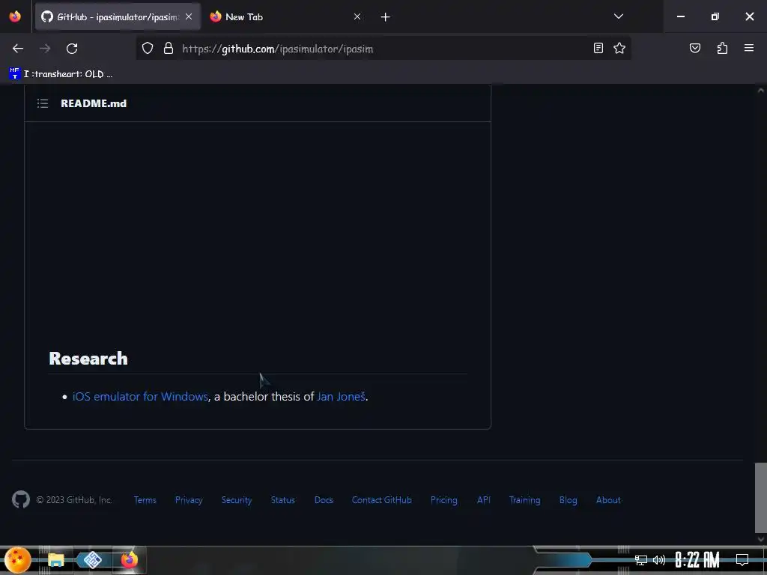This screenshot has height=575, width=767.
Task: Click the Research heading
Action: click(x=88, y=359)
